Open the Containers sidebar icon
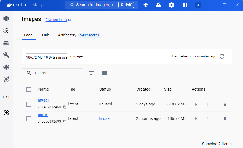The image size is (243, 148). [x=6, y=18]
